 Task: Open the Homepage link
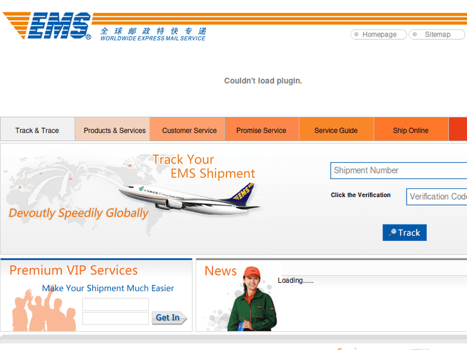point(379,34)
